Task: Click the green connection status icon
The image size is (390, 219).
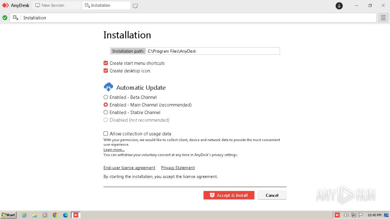Action: pyautogui.click(x=5, y=18)
